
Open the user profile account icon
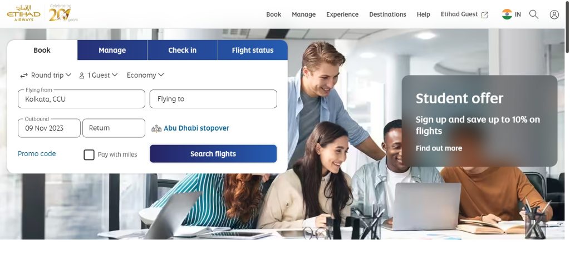click(554, 14)
